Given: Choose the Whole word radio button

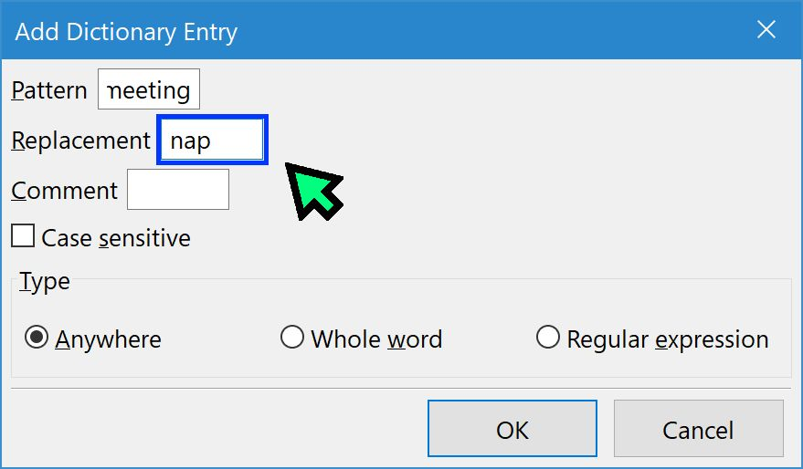Looking at the screenshot, I should (x=292, y=337).
